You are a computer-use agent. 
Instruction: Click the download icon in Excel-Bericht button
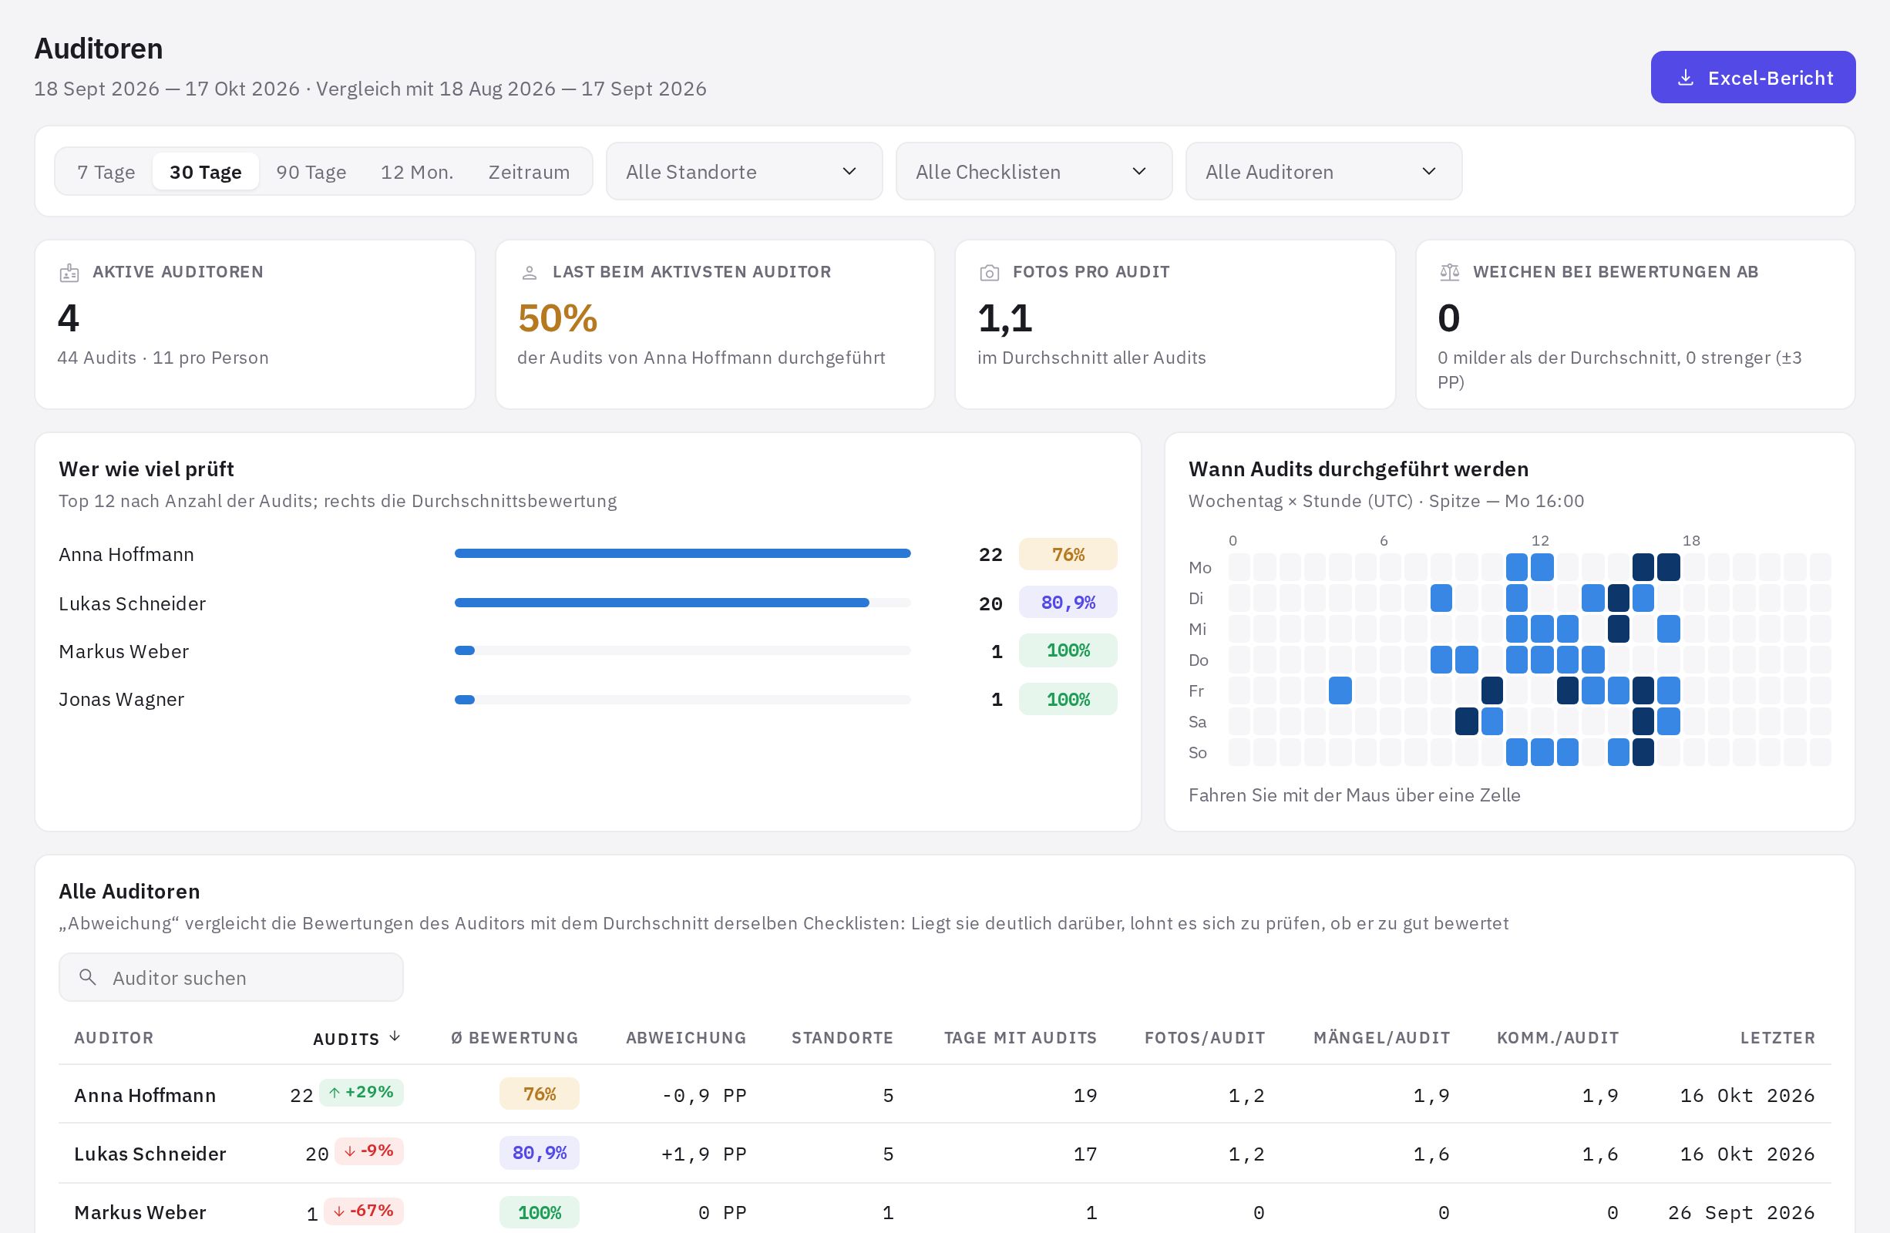click(x=1685, y=78)
